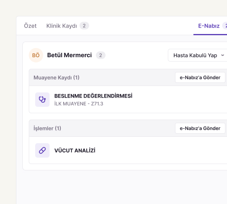Image resolution: width=227 pixels, height=204 pixels.
Task: Click the İşlemler (1) section header
Action: pyautogui.click(x=47, y=128)
